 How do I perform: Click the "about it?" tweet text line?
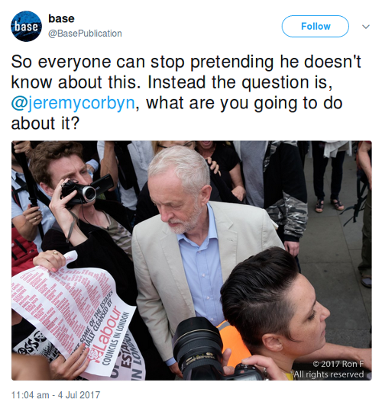45,124
